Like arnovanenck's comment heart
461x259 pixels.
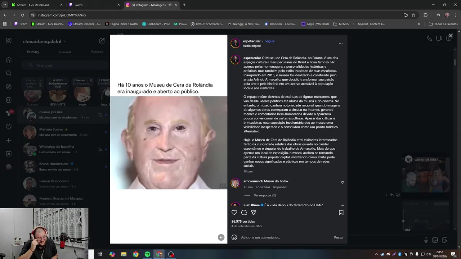coord(343,182)
